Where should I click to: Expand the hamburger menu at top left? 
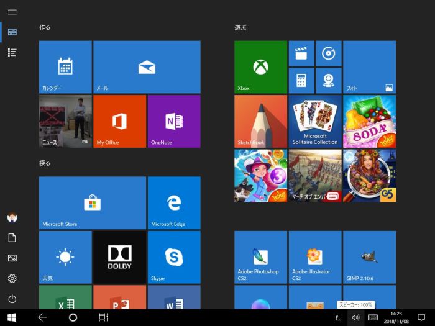click(12, 12)
